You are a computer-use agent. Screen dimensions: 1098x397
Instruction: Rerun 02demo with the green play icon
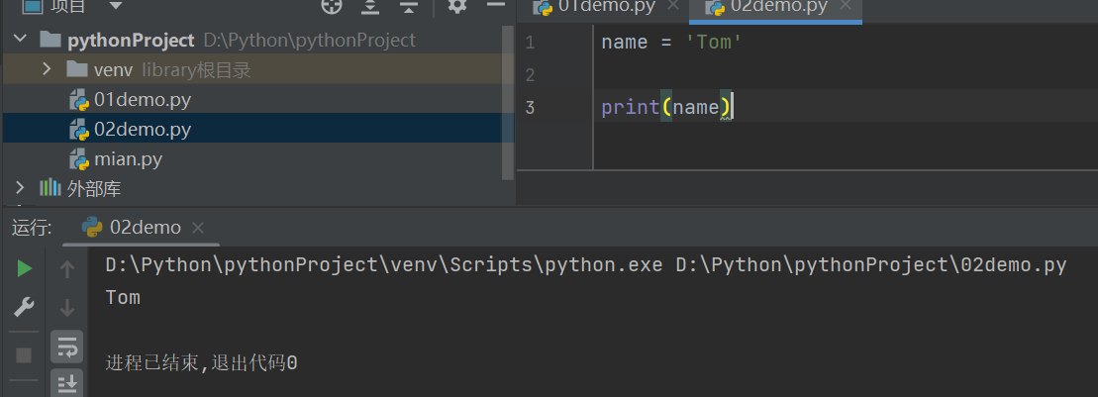click(25, 268)
